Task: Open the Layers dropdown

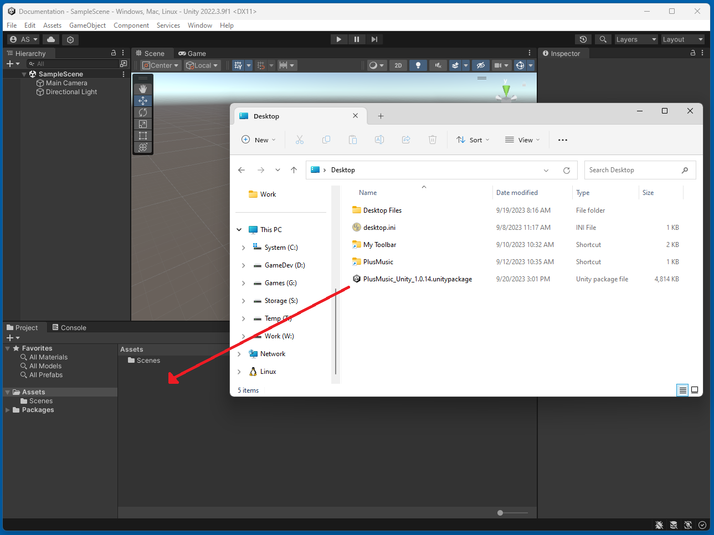Action: pyautogui.click(x=636, y=39)
